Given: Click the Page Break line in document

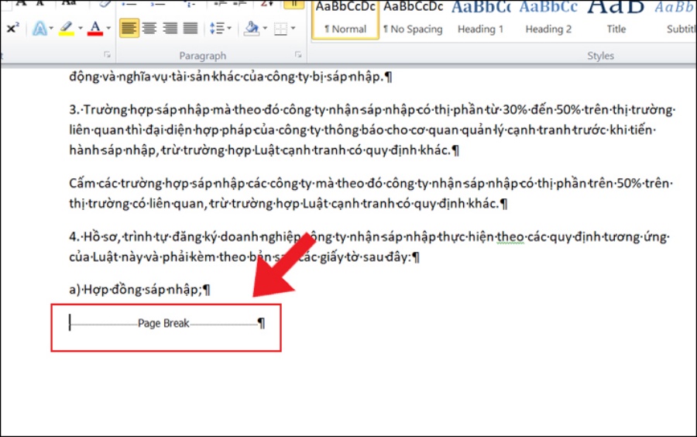Looking at the screenshot, I should click(164, 324).
